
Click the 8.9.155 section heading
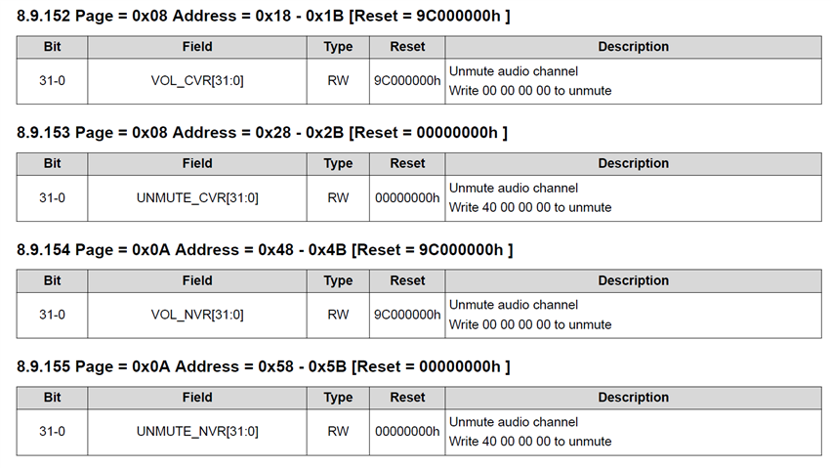(264, 367)
